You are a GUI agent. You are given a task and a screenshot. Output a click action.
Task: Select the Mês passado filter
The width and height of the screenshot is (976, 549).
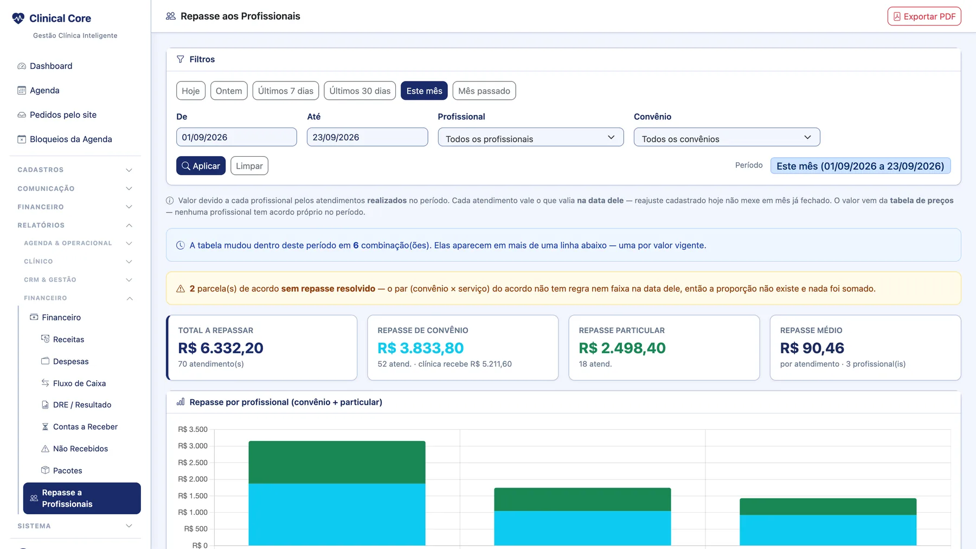coord(484,91)
